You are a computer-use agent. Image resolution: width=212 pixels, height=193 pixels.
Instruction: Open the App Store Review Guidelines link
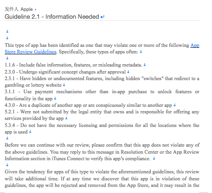point(195,45)
